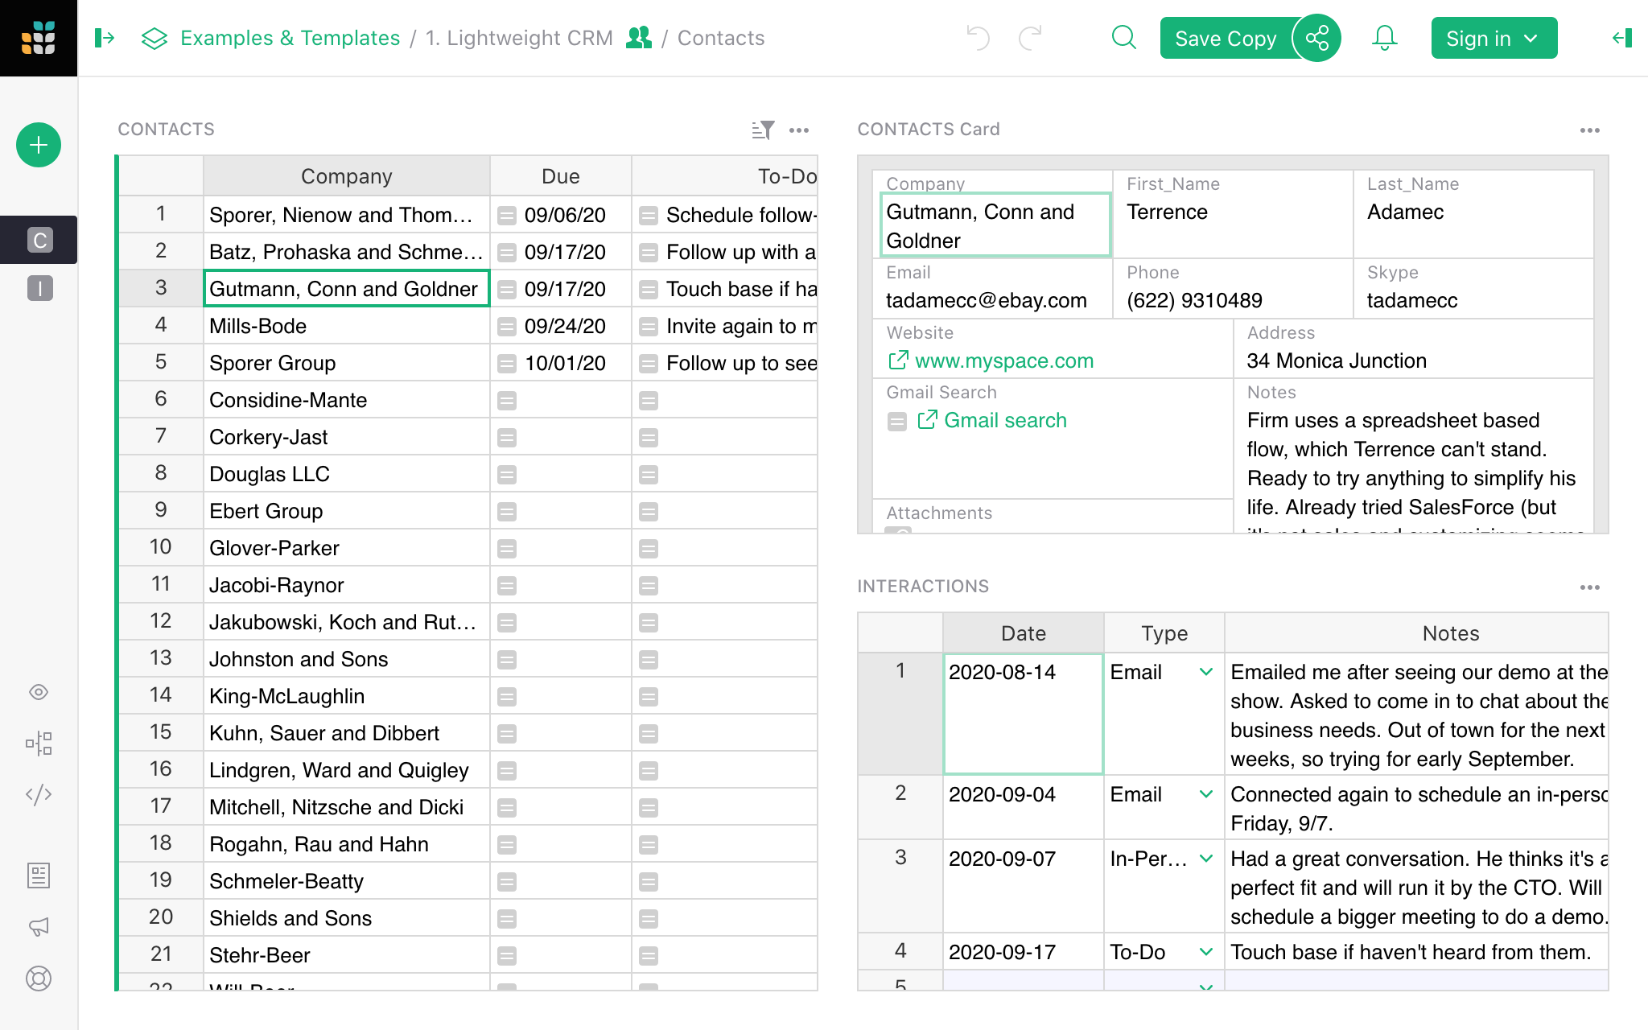Open Examples & Templates breadcrumb
The width and height of the screenshot is (1648, 1030).
(x=290, y=38)
